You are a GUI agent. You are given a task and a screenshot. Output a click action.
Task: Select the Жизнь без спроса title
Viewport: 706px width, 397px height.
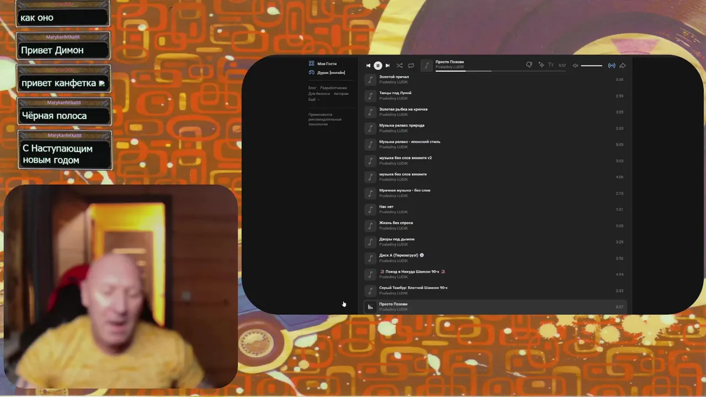[396, 223]
